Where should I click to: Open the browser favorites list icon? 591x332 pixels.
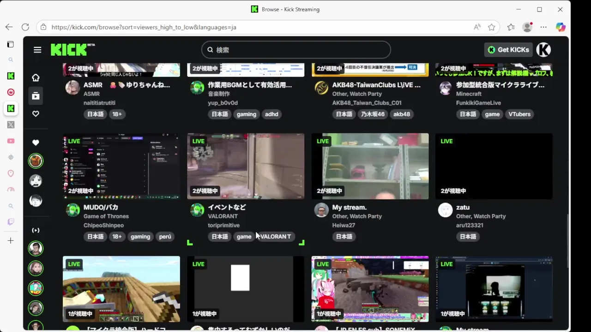point(511,27)
